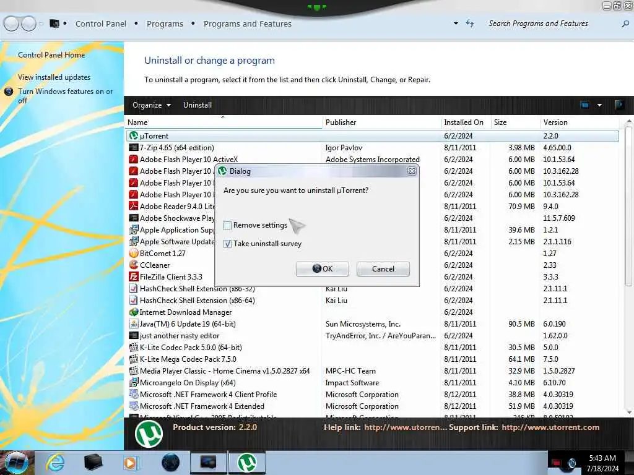
Task: Select Adobe Shockwave Player row
Action: (x=372, y=218)
